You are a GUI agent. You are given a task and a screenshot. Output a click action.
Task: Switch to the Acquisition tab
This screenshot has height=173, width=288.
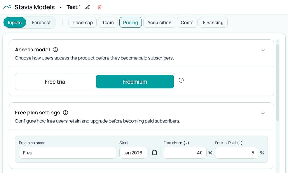click(159, 22)
